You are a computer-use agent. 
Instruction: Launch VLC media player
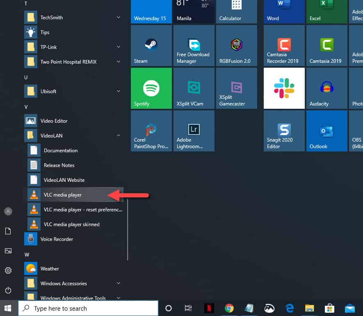(x=73, y=195)
